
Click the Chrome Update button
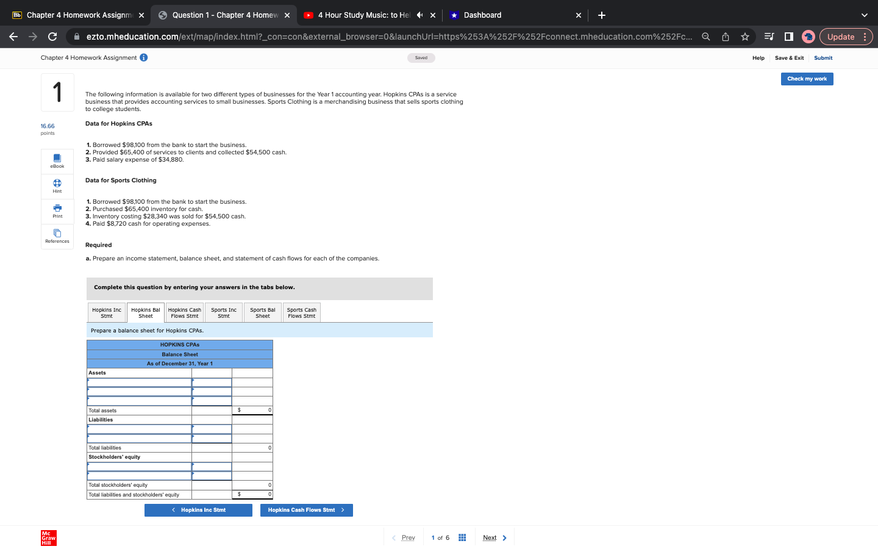[841, 37]
